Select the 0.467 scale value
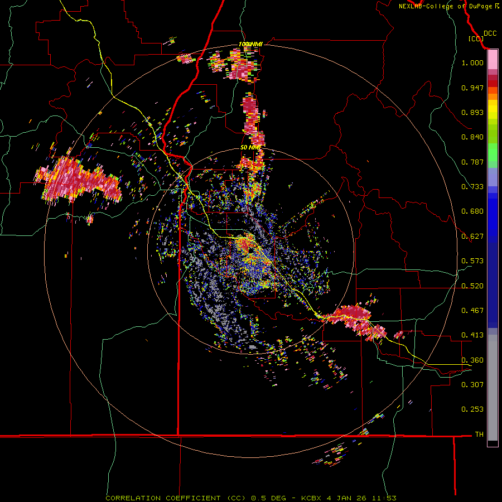 (x=472, y=311)
